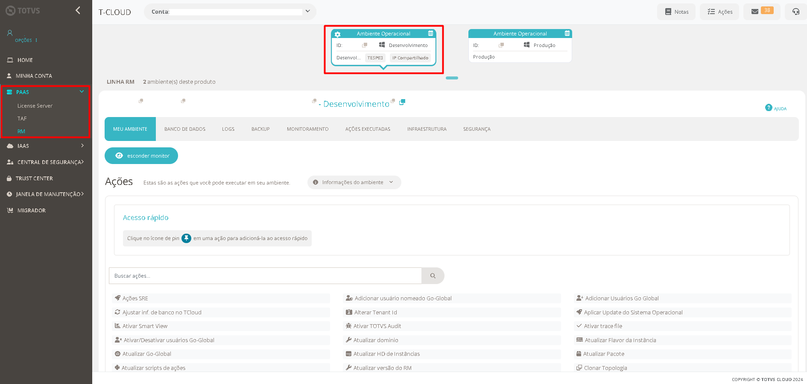Open the user profile icon in sidebar
Viewport: 807px width, 384px height.
click(x=10, y=33)
